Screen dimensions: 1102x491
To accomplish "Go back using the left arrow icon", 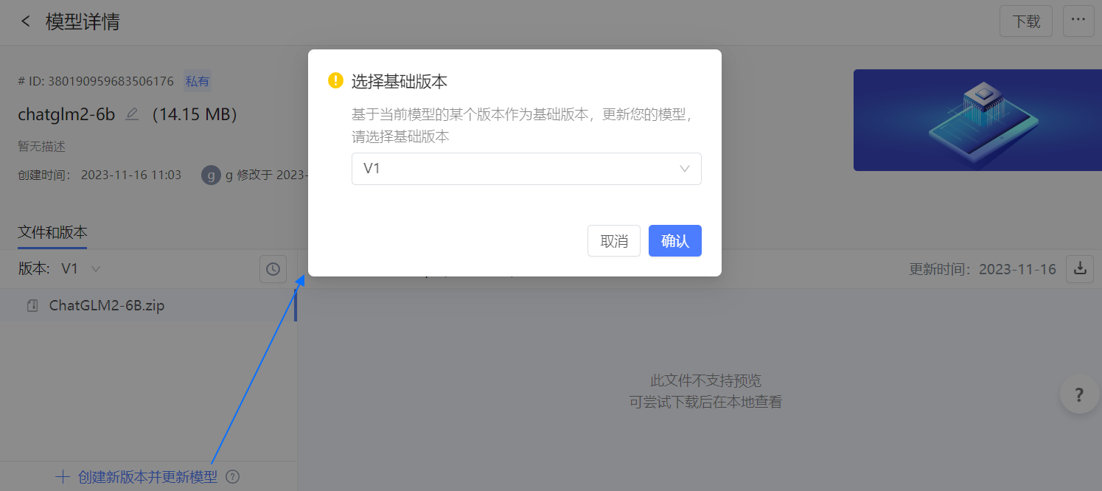I will 26,21.
